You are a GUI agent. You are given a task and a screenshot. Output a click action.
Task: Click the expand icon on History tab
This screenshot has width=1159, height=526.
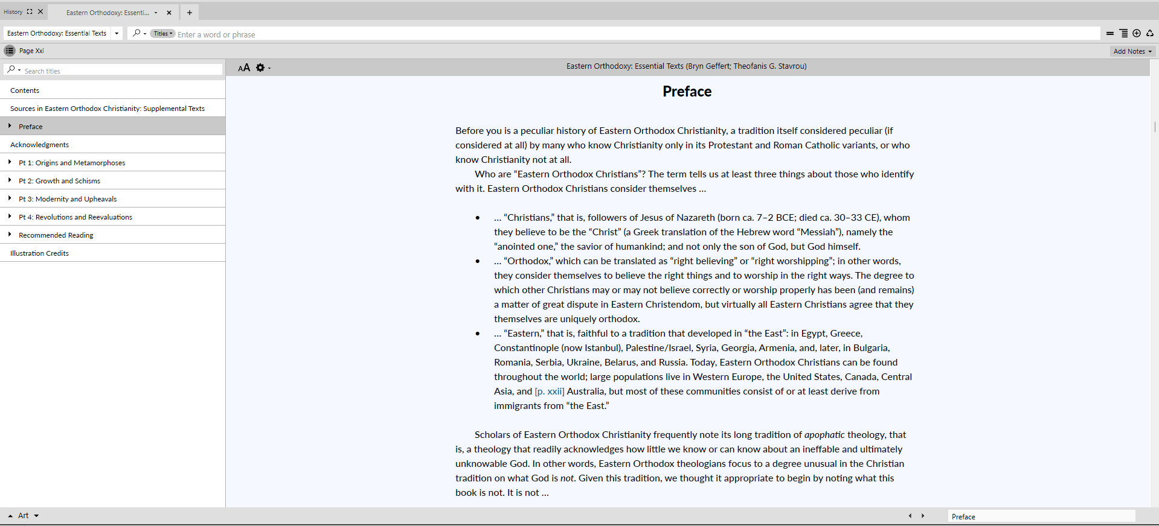coord(30,11)
